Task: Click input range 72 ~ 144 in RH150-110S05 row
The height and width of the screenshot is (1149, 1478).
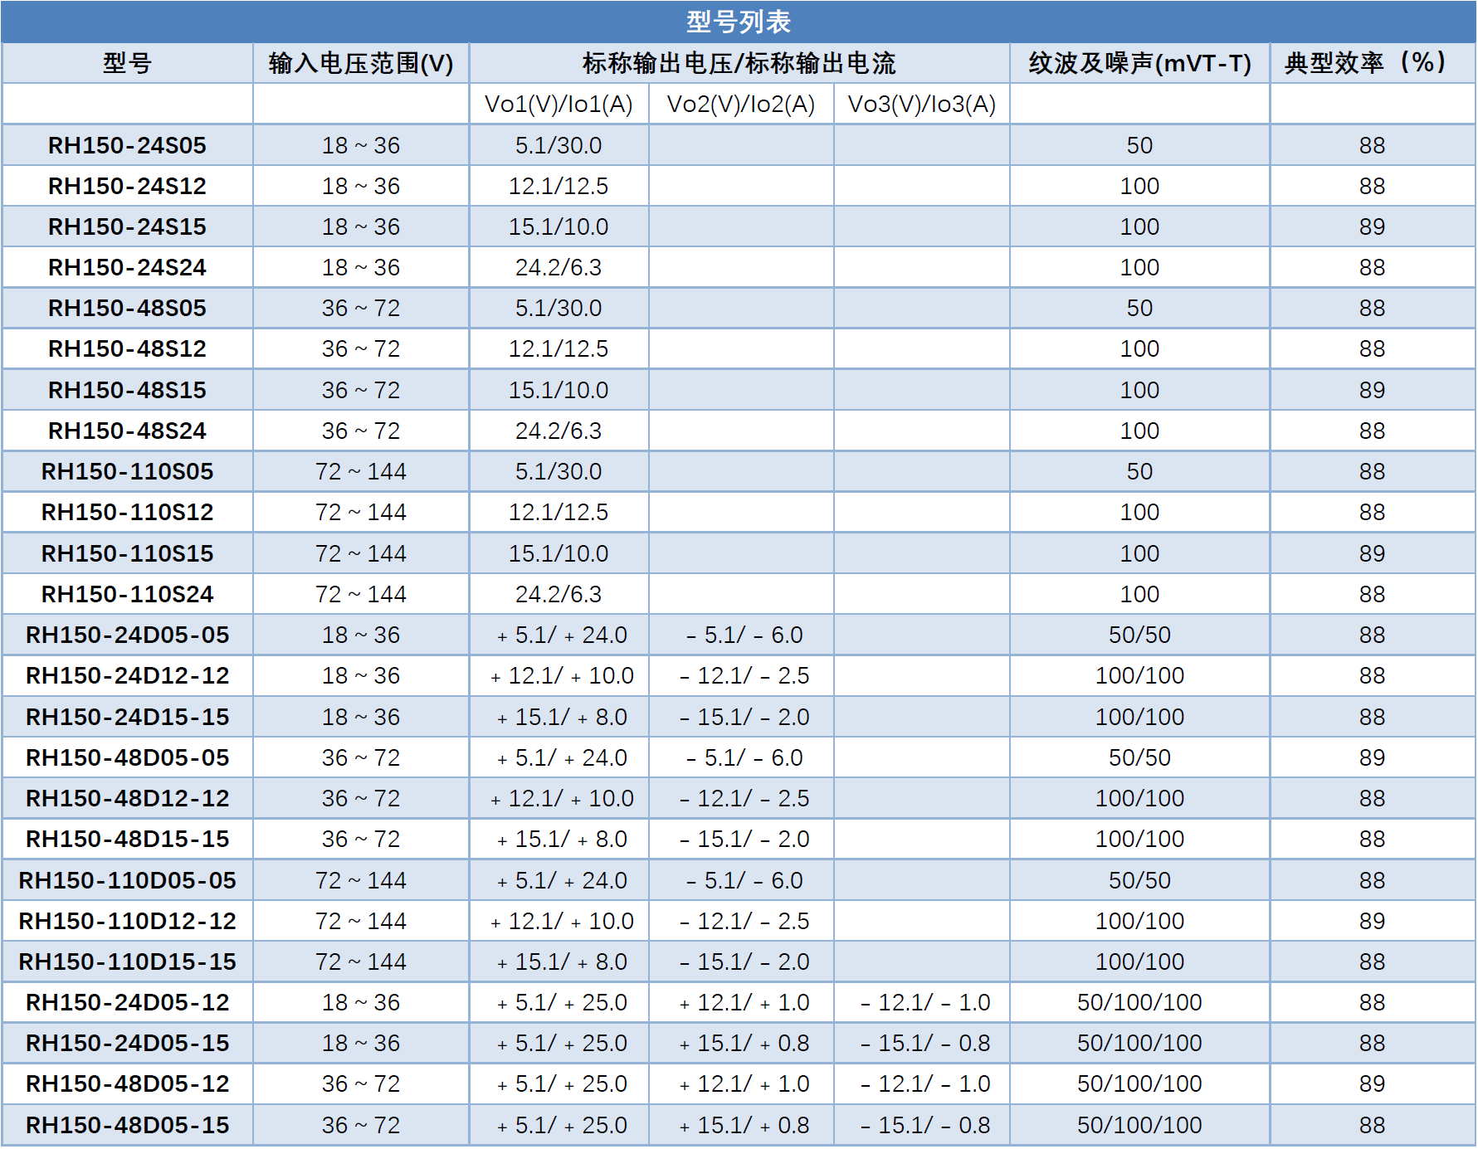Action: pyautogui.click(x=361, y=471)
